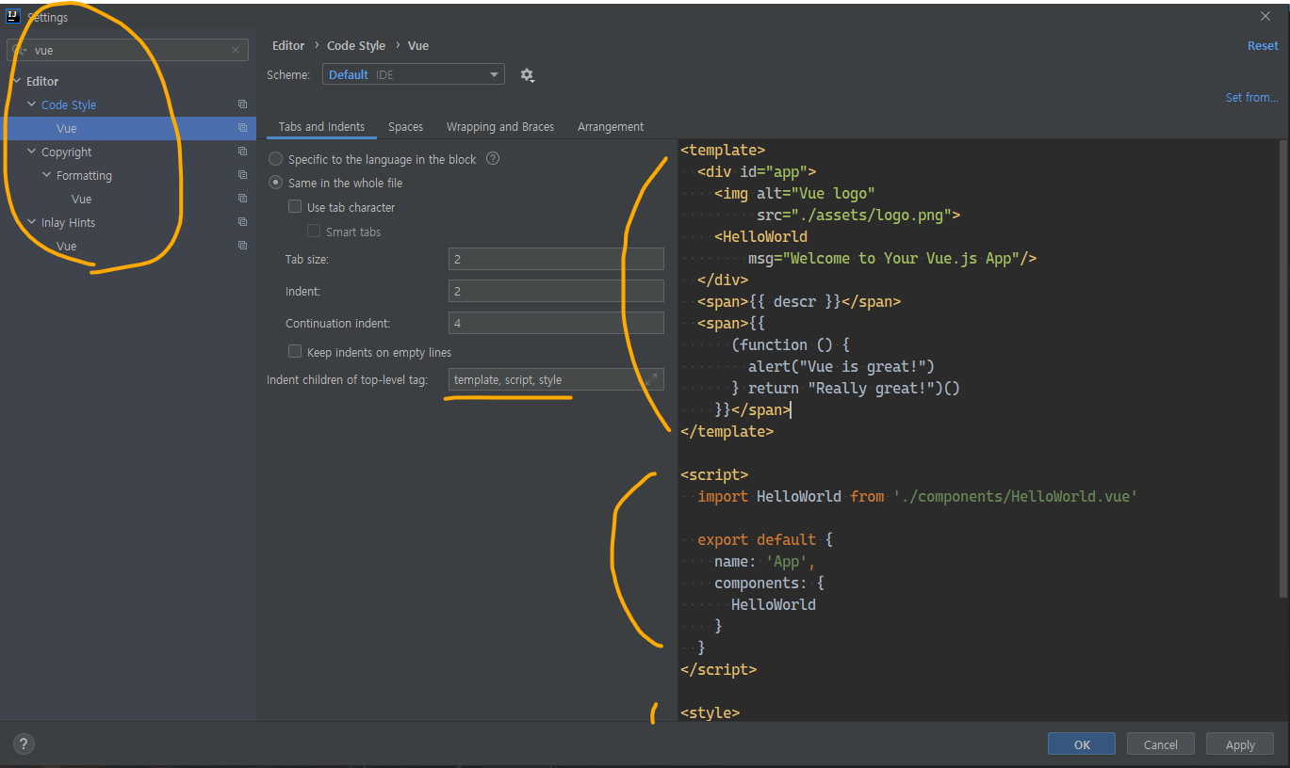This screenshot has width=1290, height=768.
Task: Click the alert("Vue is great!") line
Action: 841,366
